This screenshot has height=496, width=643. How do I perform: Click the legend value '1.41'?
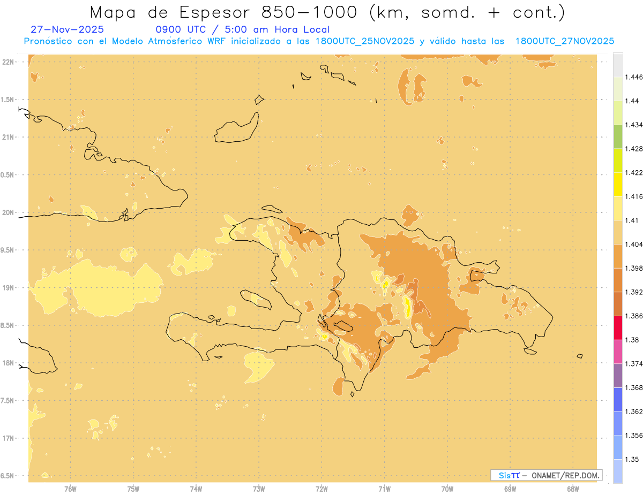coord(632,220)
